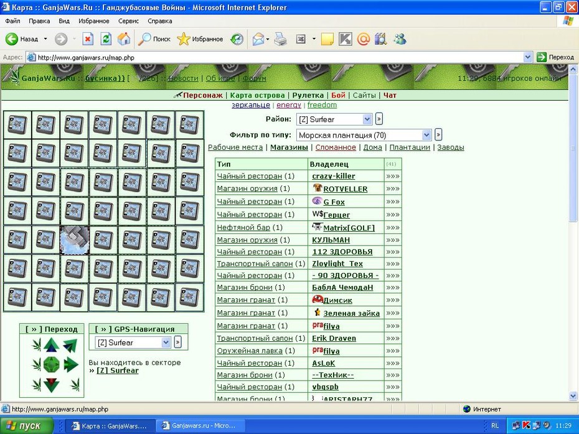Open the History clock icon

tap(237, 39)
